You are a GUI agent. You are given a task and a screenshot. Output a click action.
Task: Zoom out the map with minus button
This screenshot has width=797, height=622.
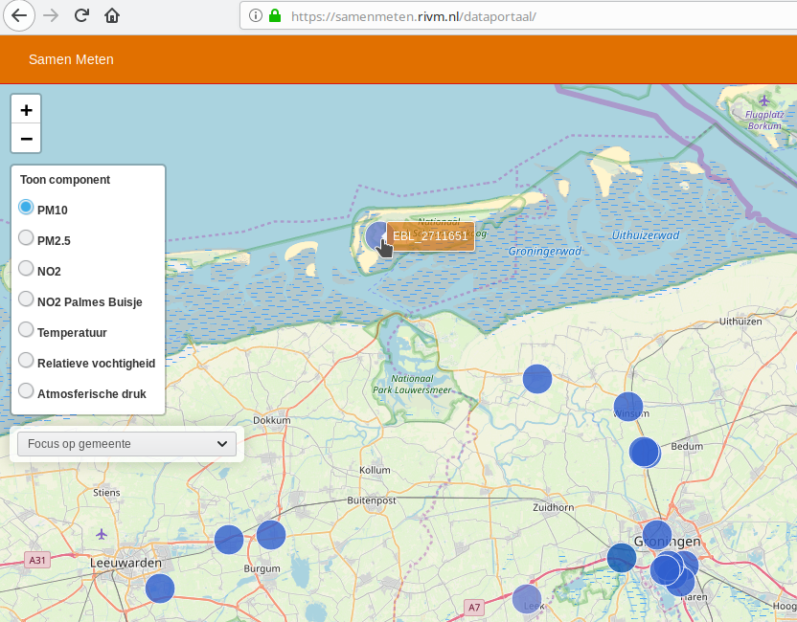point(26,139)
